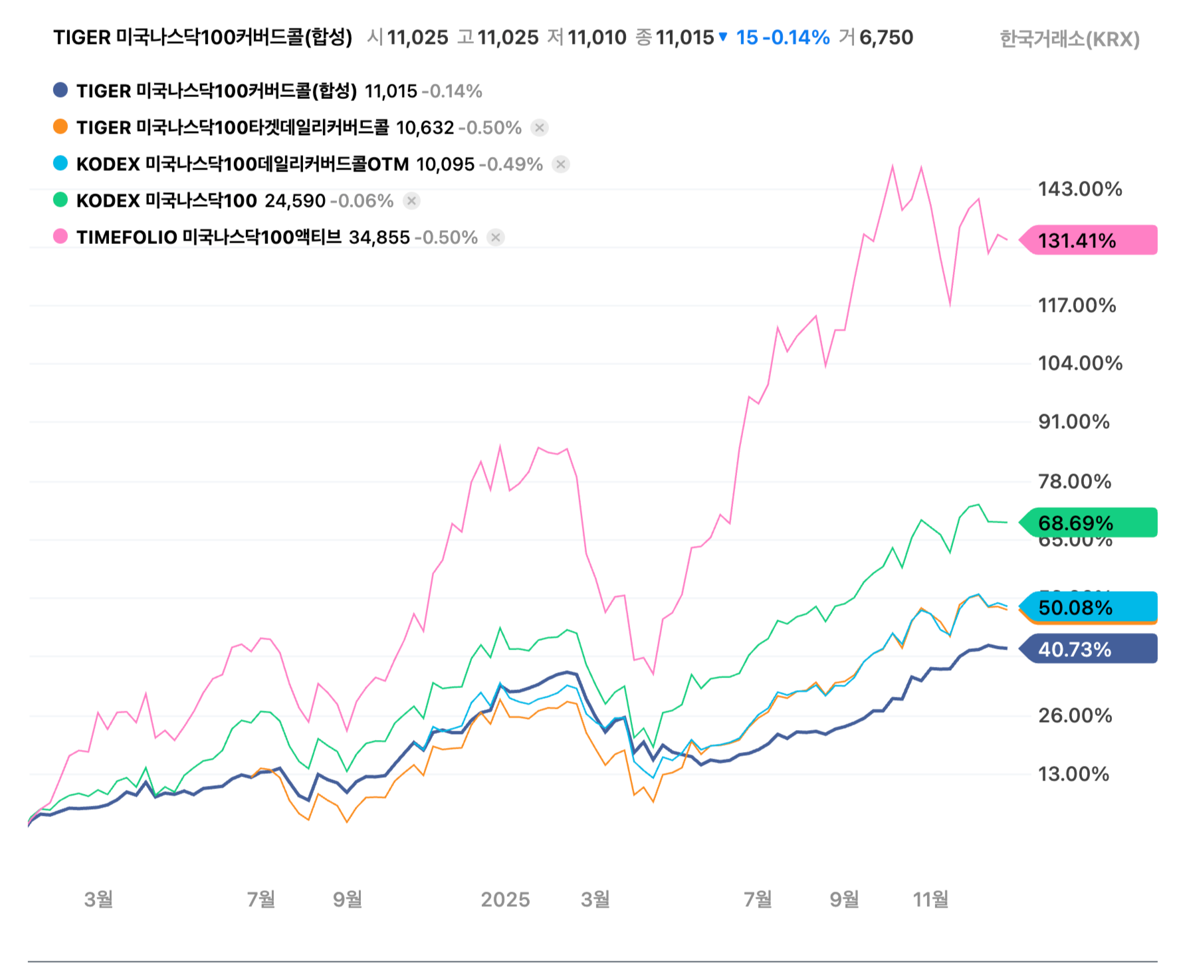Viewport: 1183px width, 972px height.
Task: Click the gray -0.14% in the legend row
Action: pyautogui.click(x=452, y=91)
